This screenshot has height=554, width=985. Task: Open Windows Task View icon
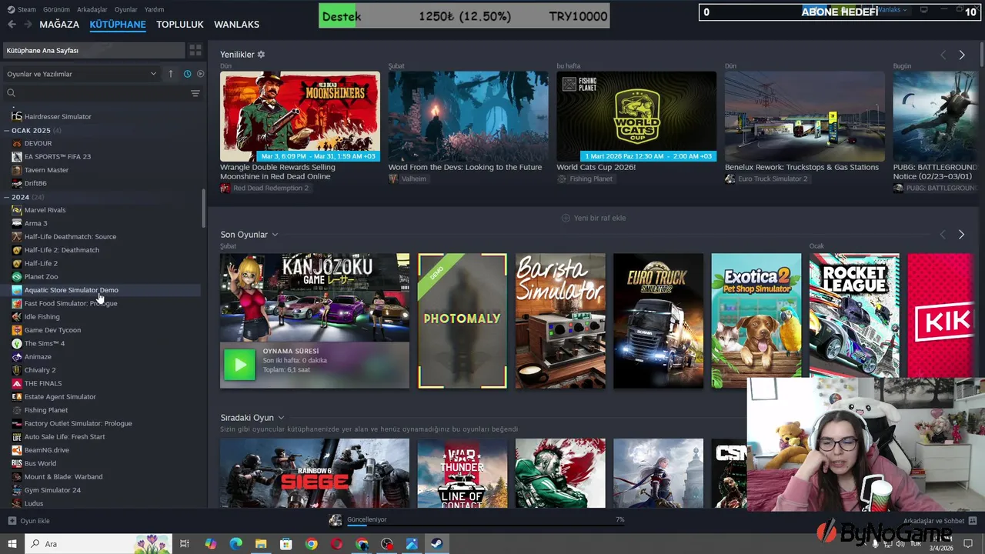[x=185, y=544]
